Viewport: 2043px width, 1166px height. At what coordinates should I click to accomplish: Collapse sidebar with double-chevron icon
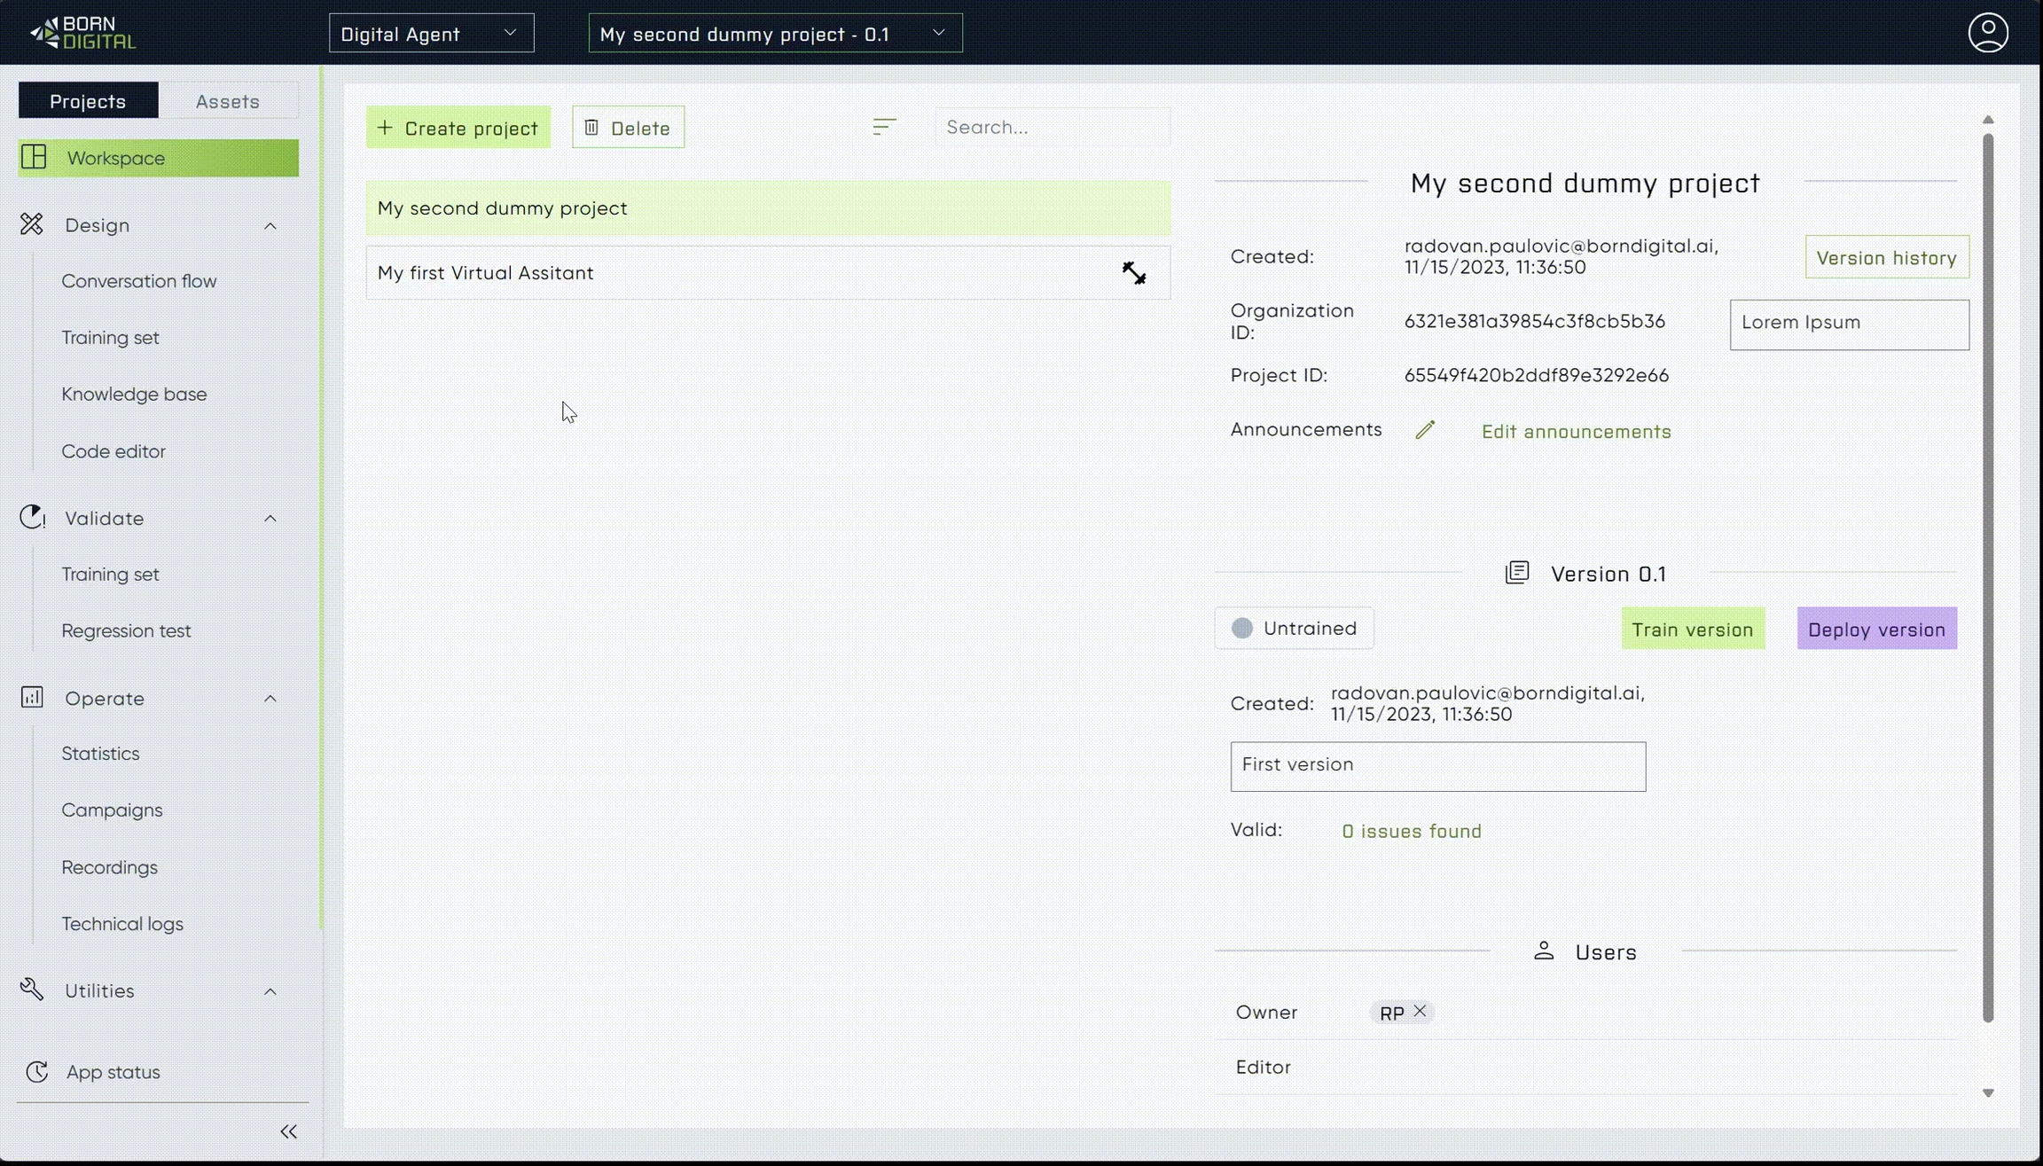(288, 1131)
